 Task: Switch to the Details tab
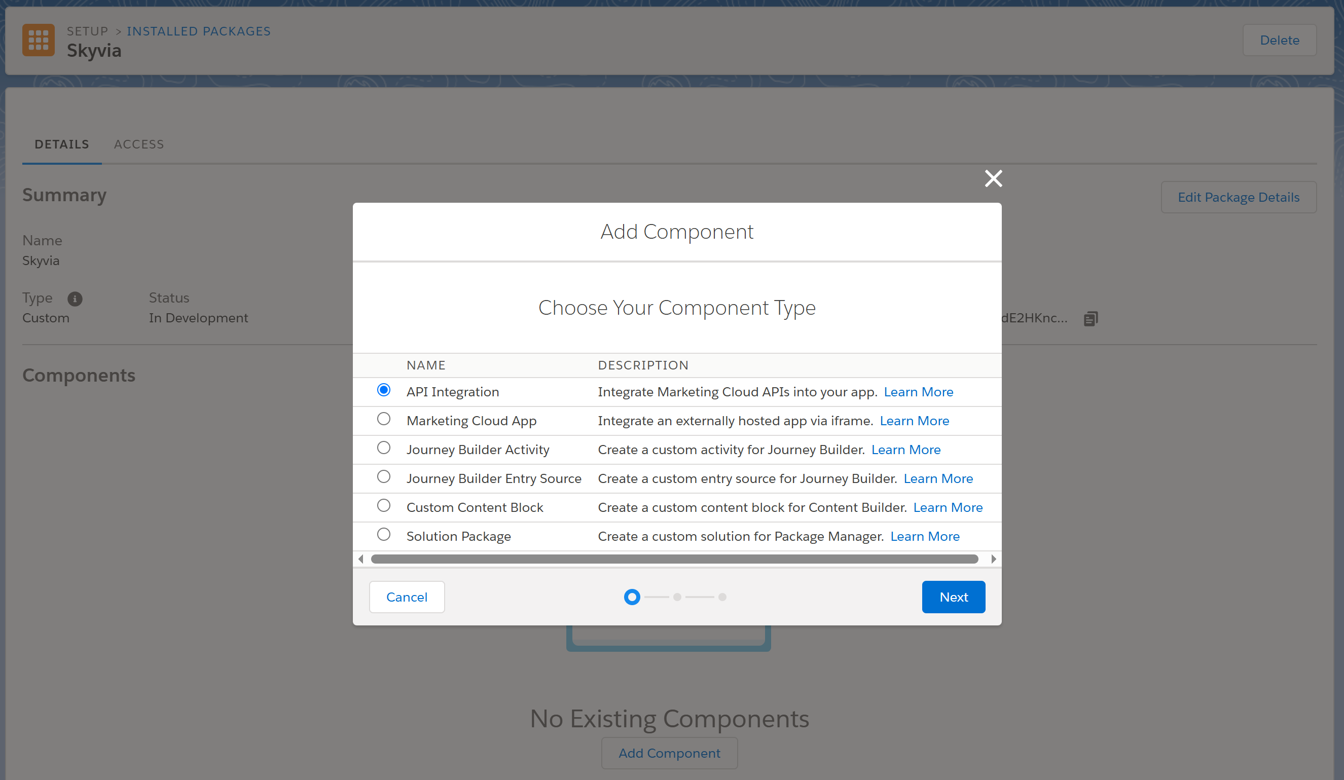point(62,144)
